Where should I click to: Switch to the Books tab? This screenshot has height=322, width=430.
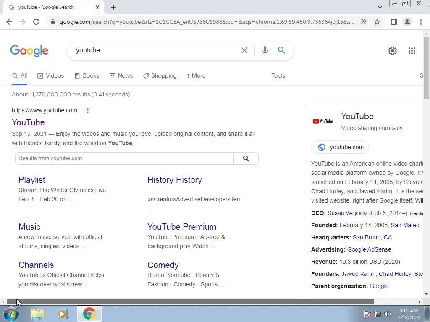point(87,76)
